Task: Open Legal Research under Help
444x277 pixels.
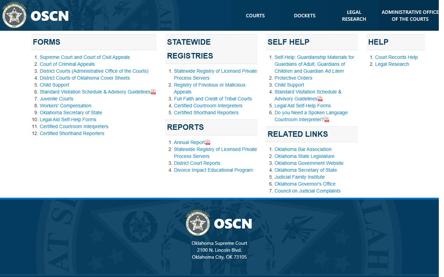Action: coord(392,64)
